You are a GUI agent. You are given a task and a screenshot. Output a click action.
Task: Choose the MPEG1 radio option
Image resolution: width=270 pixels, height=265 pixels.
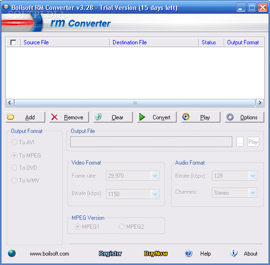(x=77, y=226)
